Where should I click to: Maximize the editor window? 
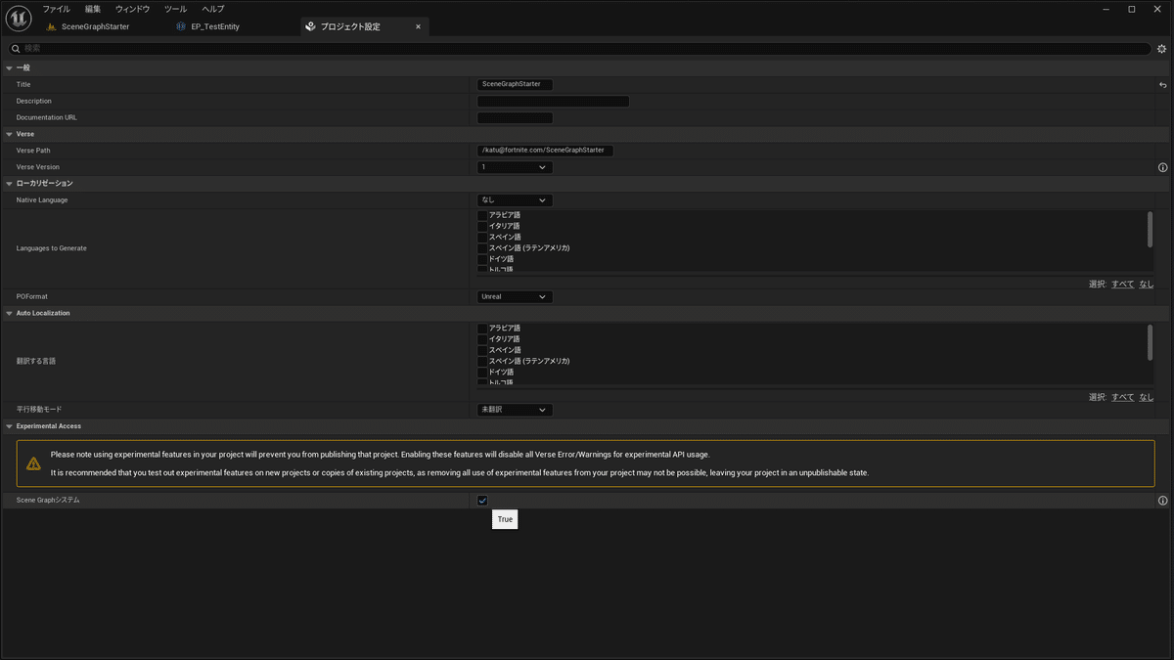click(x=1132, y=9)
